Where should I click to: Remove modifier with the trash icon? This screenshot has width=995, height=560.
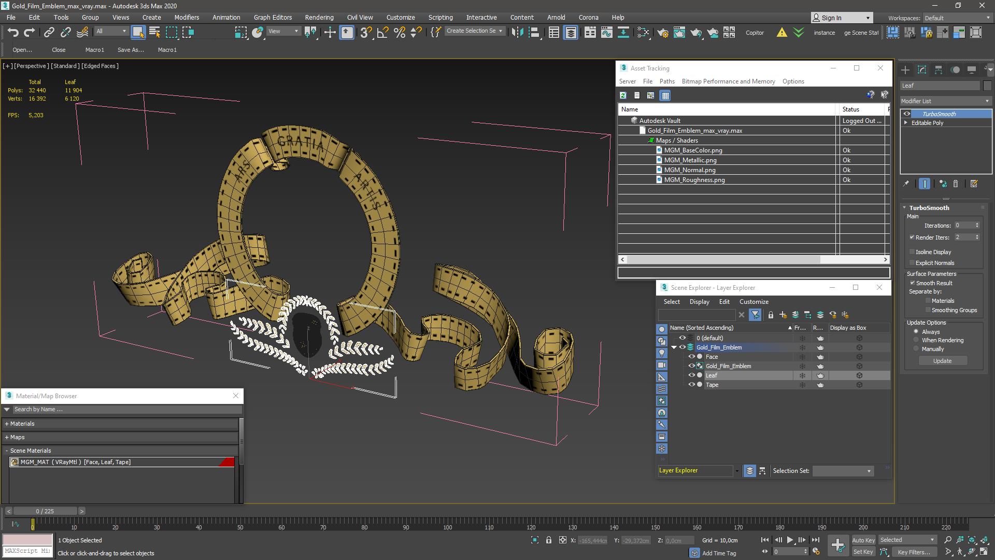coord(956,184)
